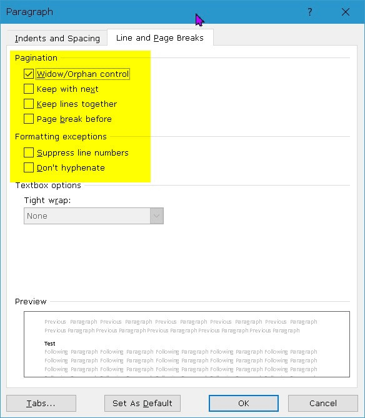Click the paragraph Preview box

click(x=187, y=344)
